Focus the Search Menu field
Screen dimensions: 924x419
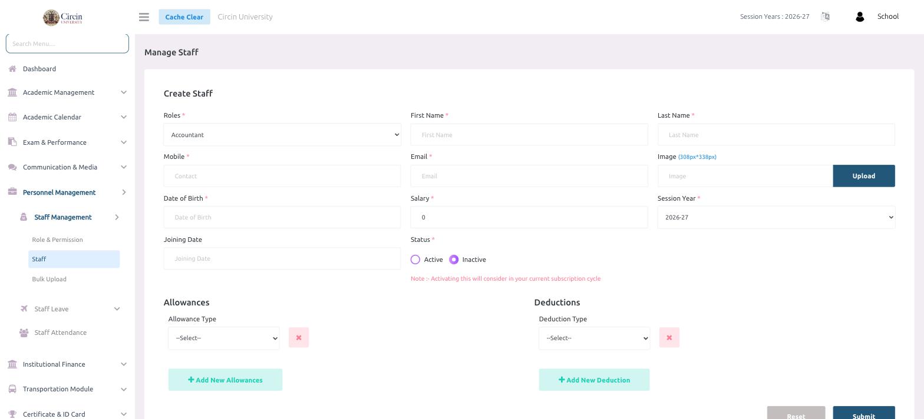[x=67, y=44]
